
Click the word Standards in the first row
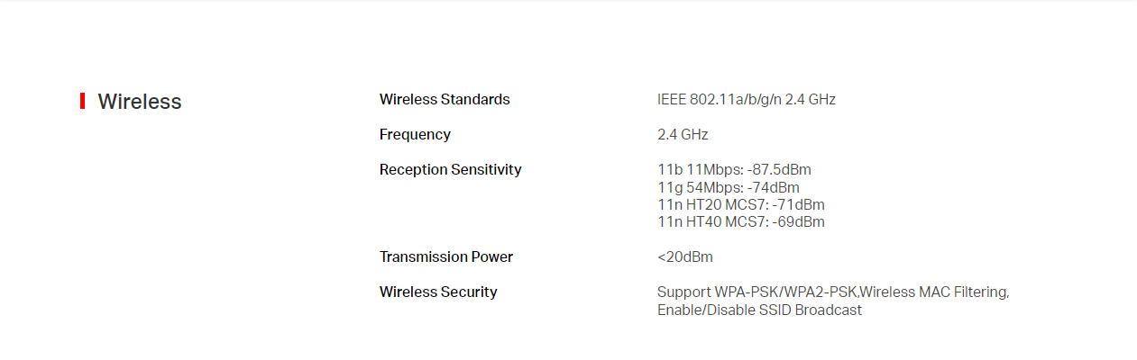pyautogui.click(x=475, y=99)
